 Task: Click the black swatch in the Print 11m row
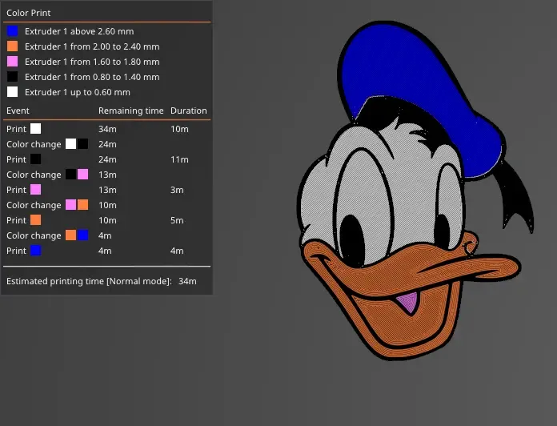[35, 159]
